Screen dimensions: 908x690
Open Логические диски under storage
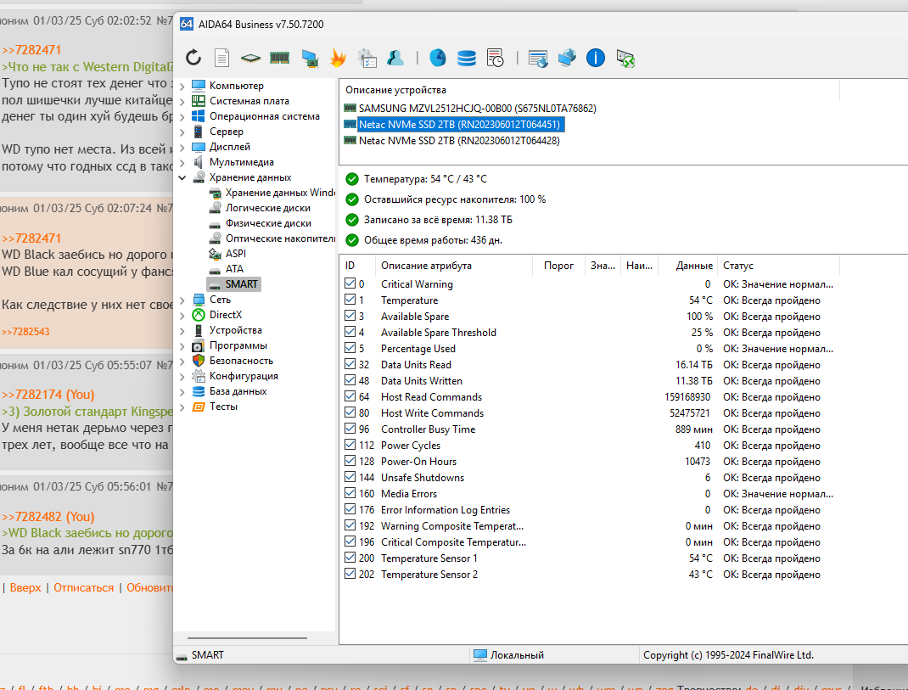point(267,208)
